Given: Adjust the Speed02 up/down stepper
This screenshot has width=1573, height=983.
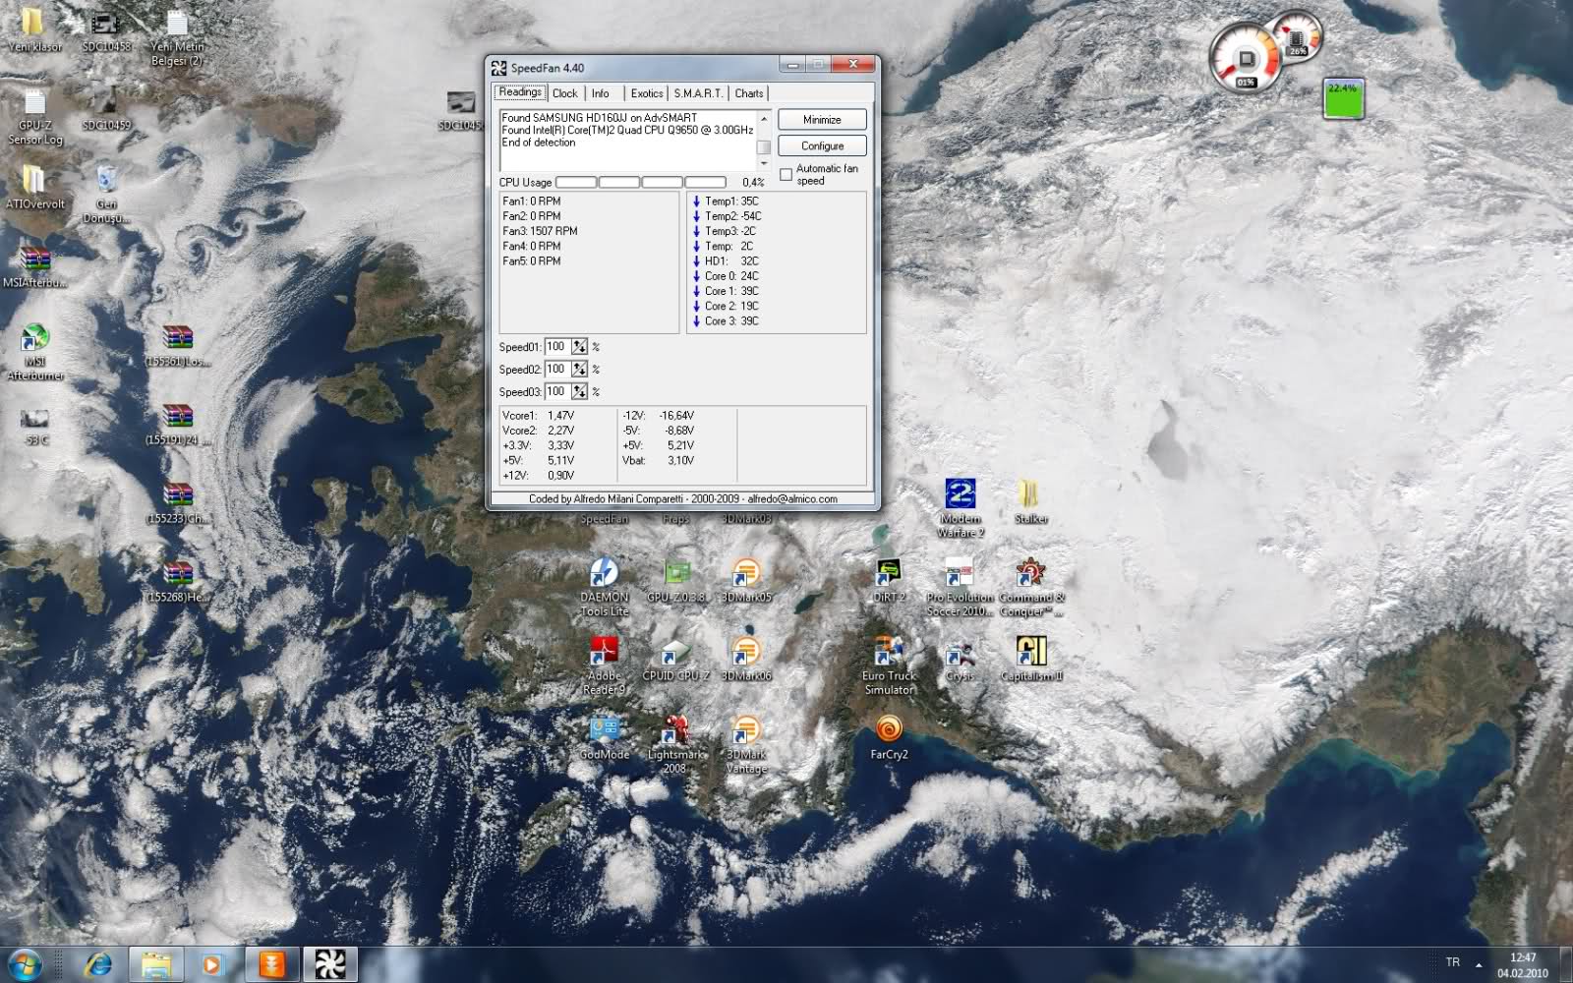Looking at the screenshot, I should pyautogui.click(x=579, y=370).
